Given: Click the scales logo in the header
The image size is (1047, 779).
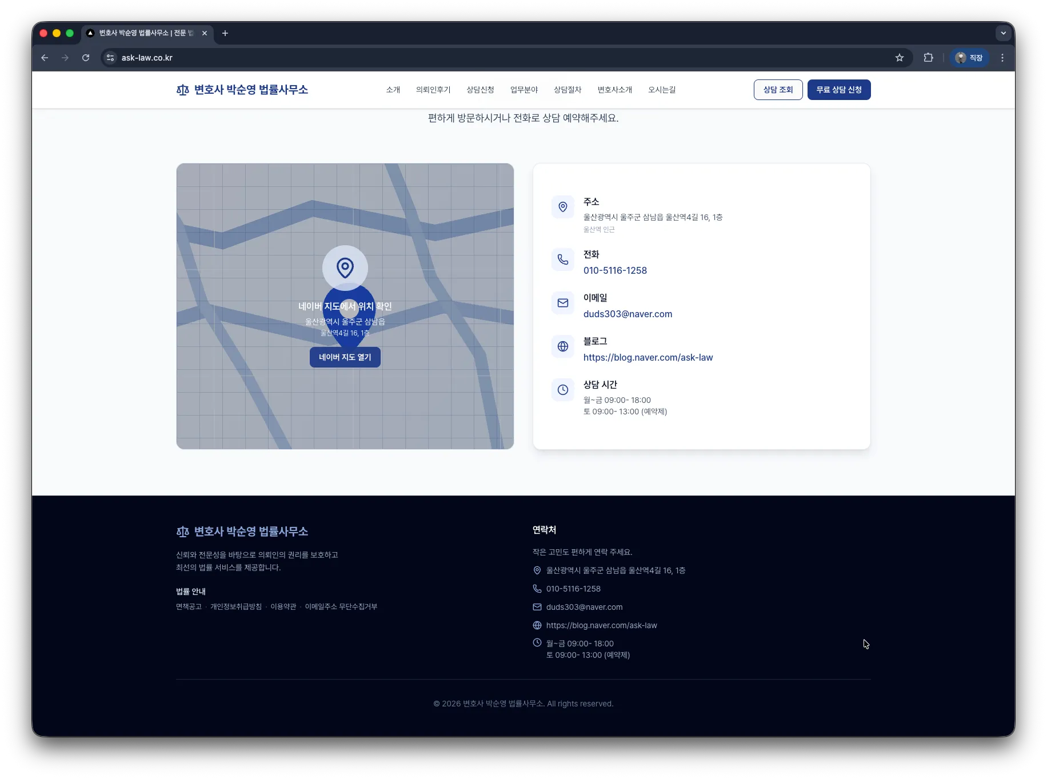Looking at the screenshot, I should 182,90.
